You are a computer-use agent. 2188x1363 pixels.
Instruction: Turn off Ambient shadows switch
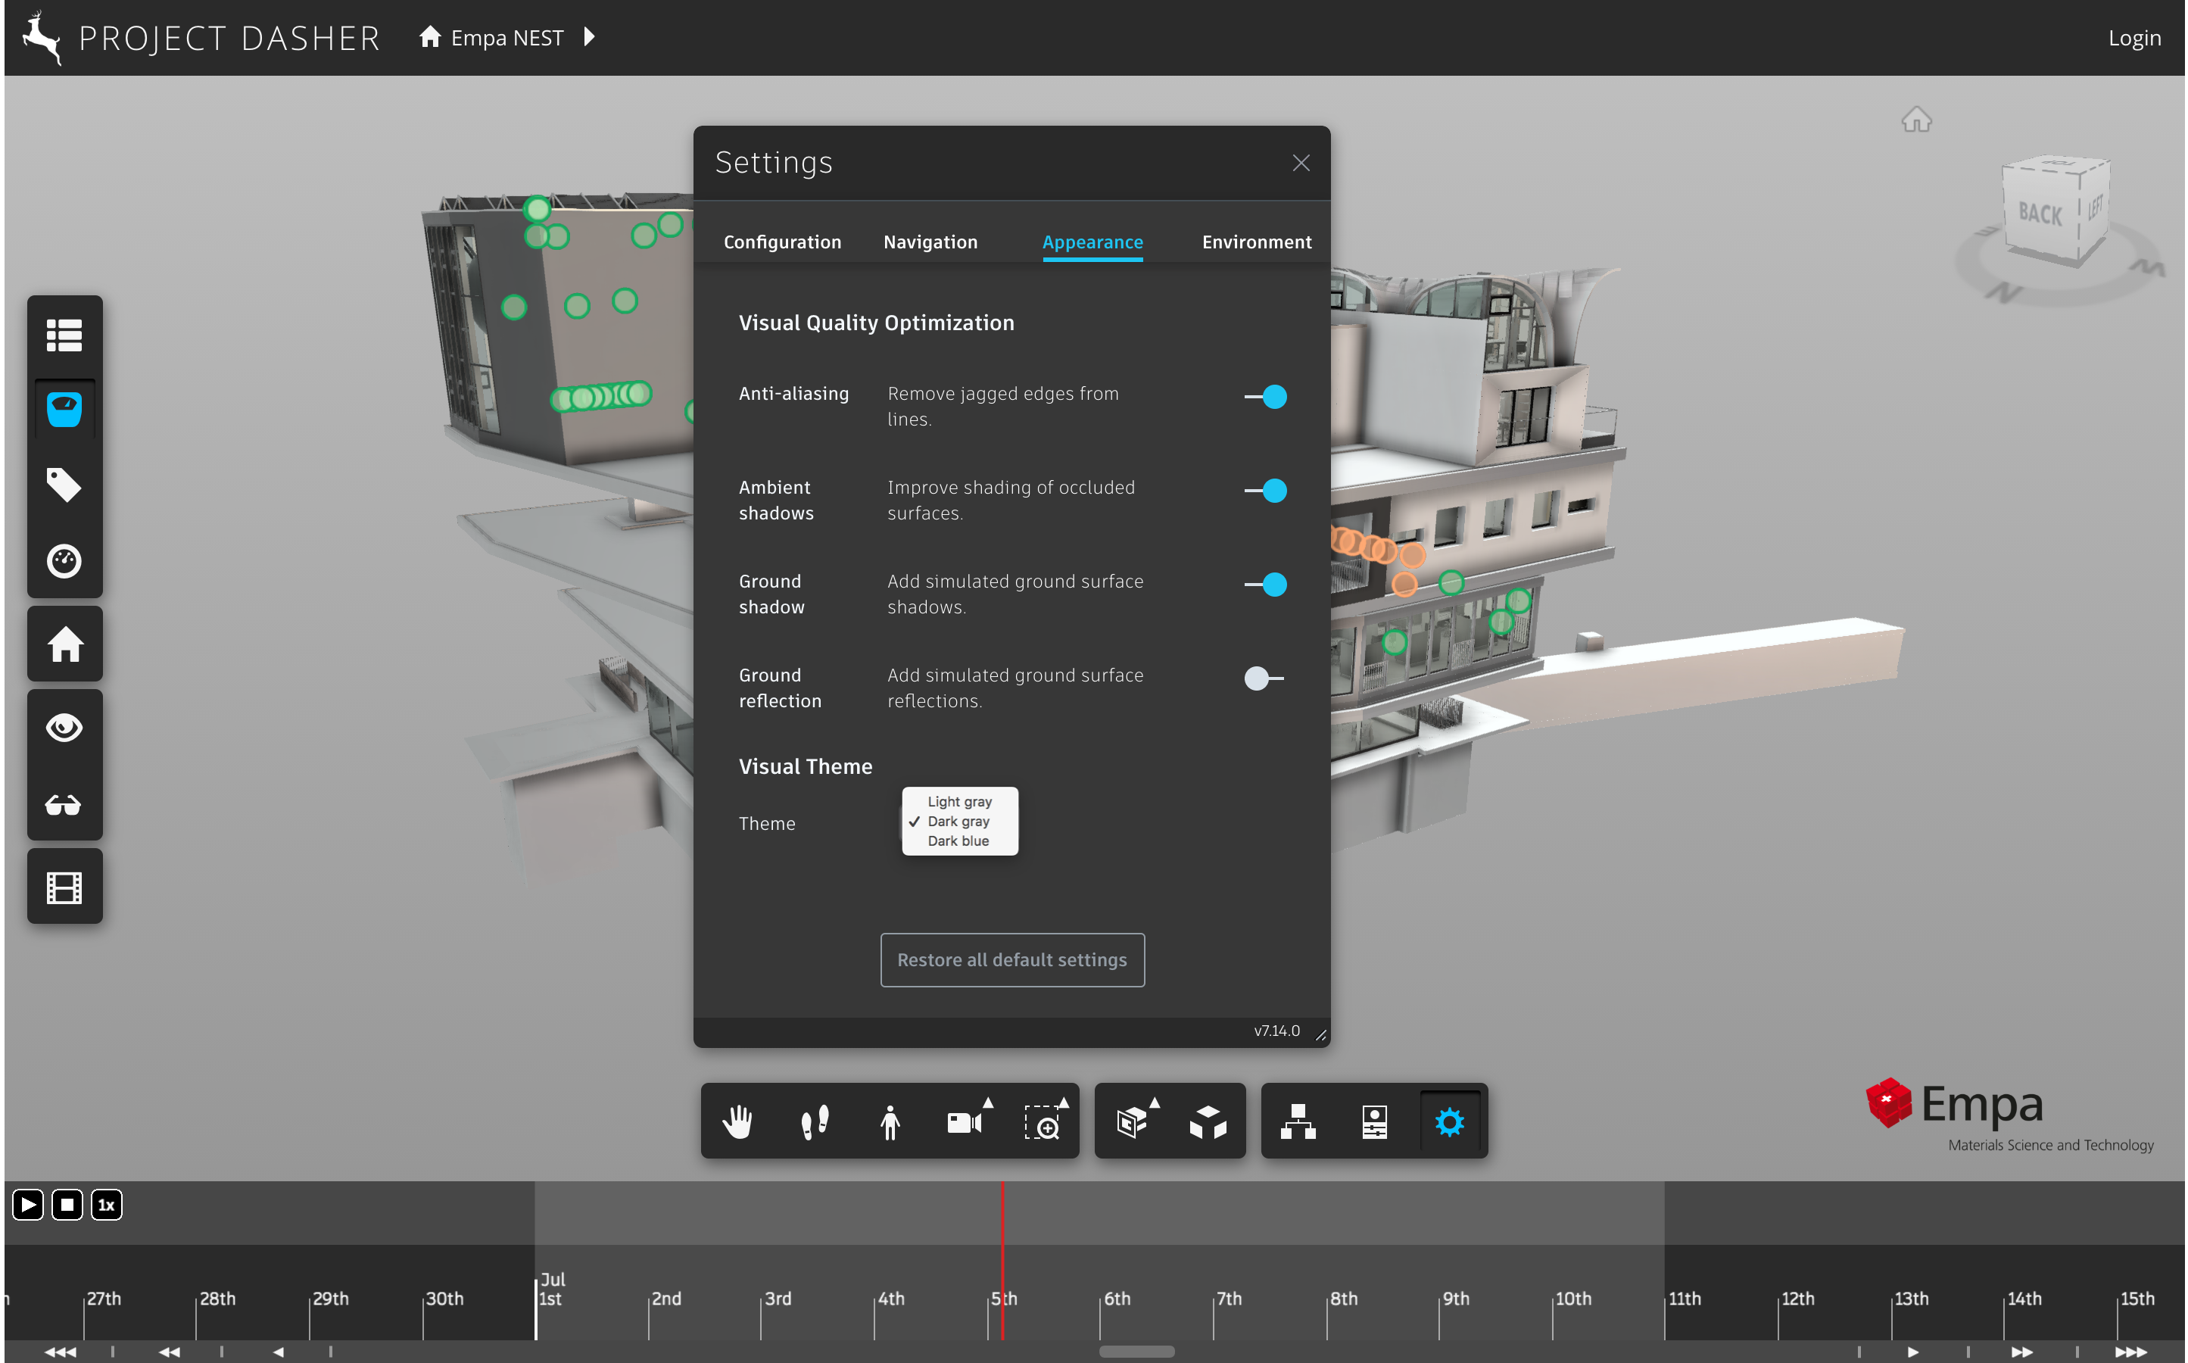point(1265,491)
